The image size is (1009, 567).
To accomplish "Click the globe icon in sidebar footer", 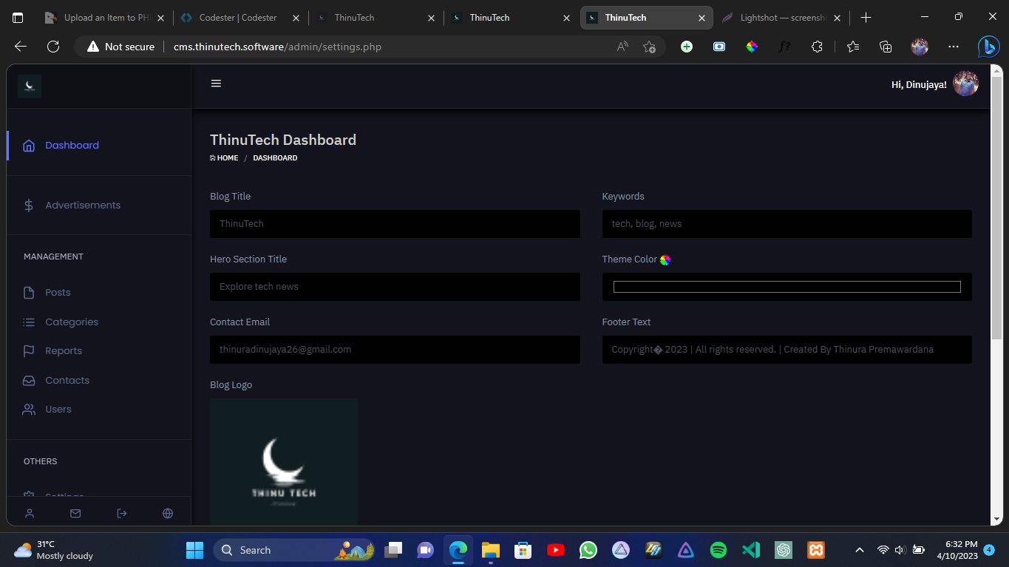I will 168,513.
